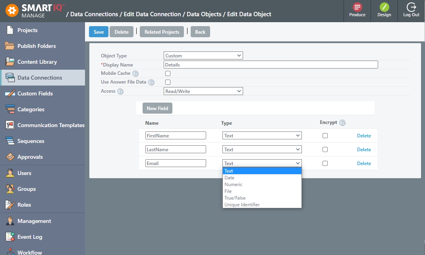Image resolution: width=425 pixels, height=255 pixels.
Task: Click the Display Name input field
Action: tap(270, 65)
